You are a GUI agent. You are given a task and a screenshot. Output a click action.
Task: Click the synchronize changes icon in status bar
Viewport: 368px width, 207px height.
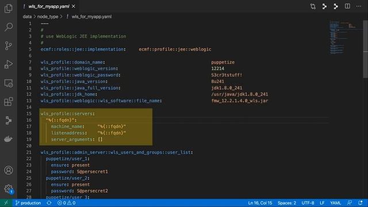(x=49, y=203)
